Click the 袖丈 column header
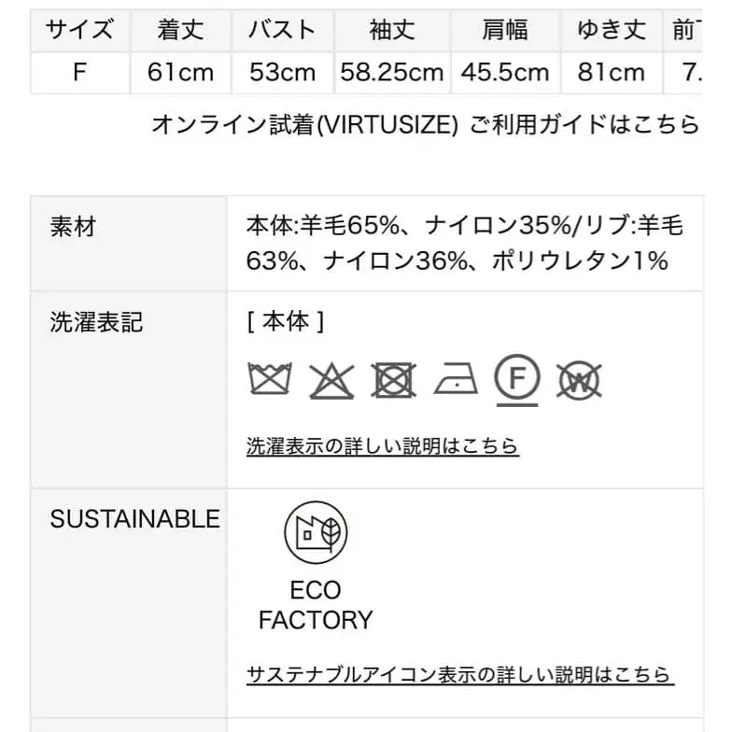This screenshot has height=732, width=732. point(392,30)
